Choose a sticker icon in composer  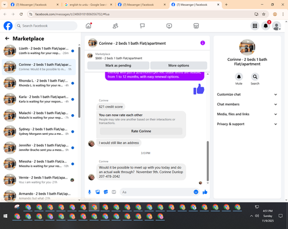tap(106, 192)
